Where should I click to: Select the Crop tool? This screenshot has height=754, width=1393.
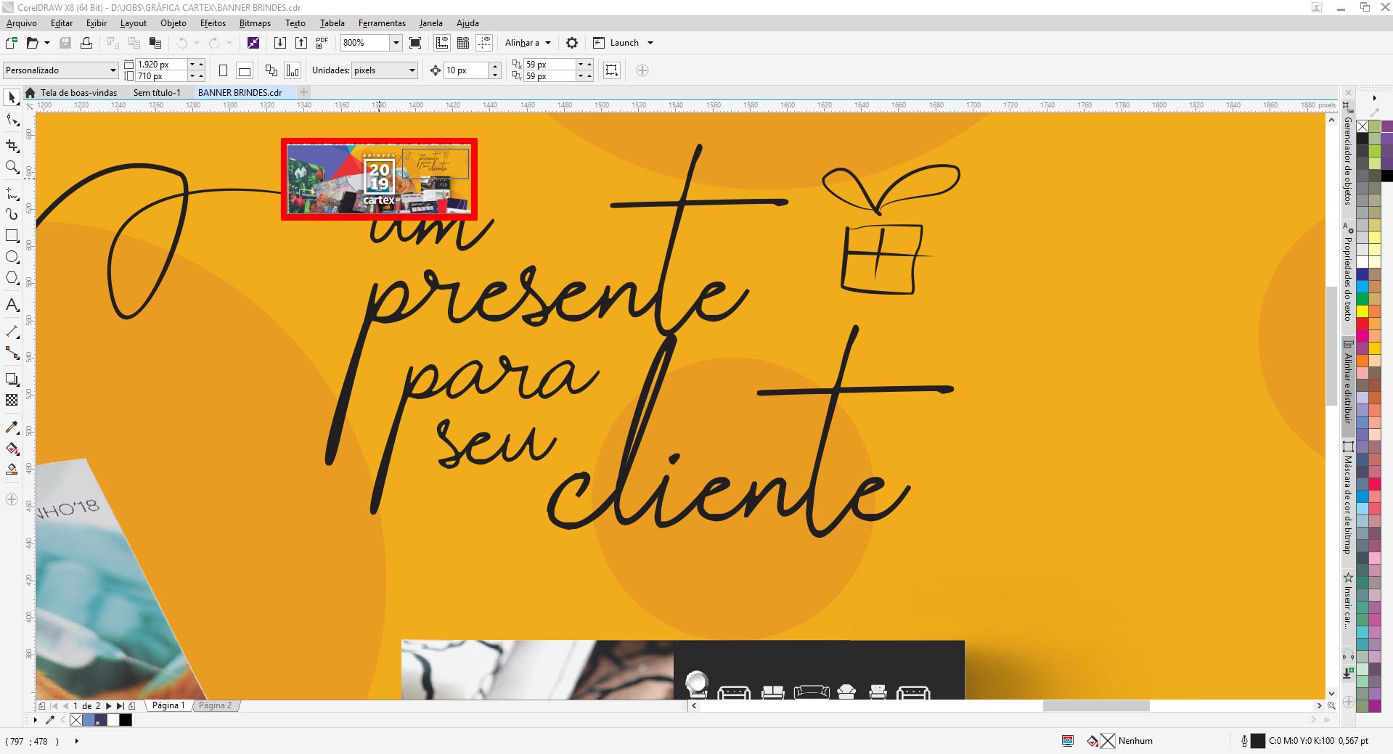12,145
